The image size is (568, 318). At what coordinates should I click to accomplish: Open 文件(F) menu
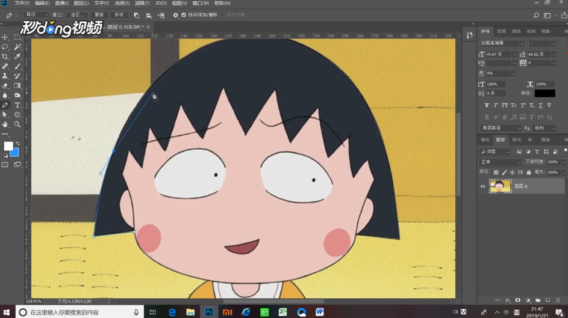pyautogui.click(x=22, y=3)
